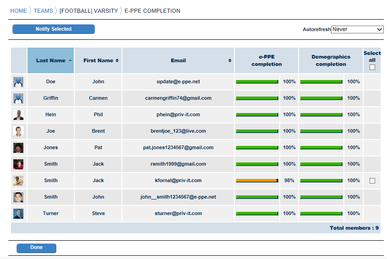Click Steve Turner's profile photo
Screen dimensions: 387x259
(18, 214)
